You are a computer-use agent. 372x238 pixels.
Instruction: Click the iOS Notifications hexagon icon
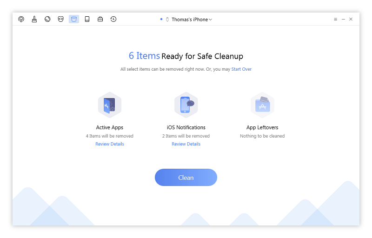[186, 105]
